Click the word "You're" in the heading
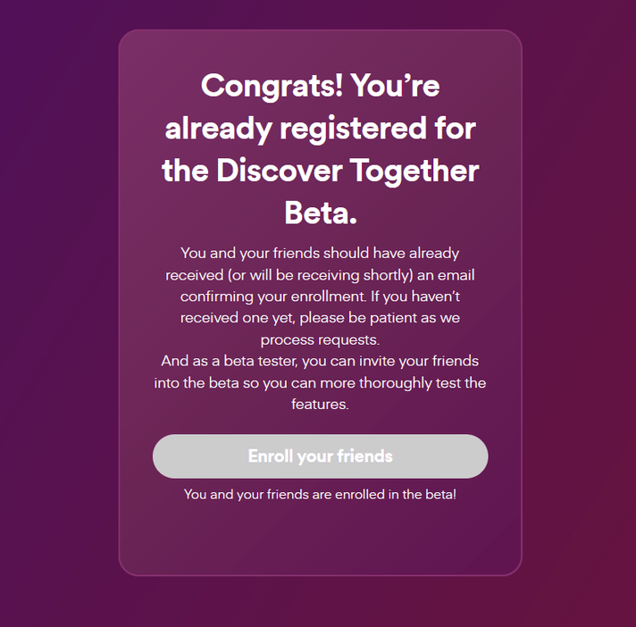 click(x=395, y=87)
